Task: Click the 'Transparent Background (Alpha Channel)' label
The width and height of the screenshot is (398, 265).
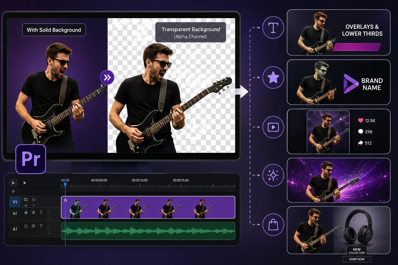Action: point(191,32)
